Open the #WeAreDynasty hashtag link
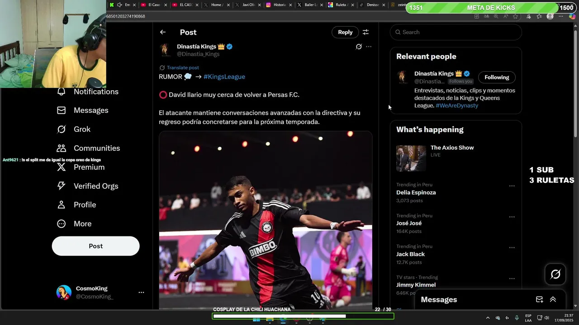The width and height of the screenshot is (579, 325). [457, 106]
